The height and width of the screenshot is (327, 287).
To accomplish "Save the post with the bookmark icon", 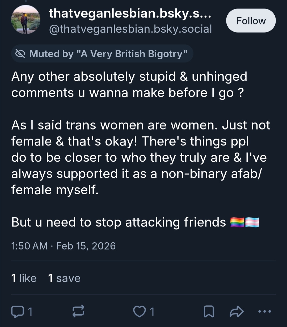I will pyautogui.click(x=209, y=312).
